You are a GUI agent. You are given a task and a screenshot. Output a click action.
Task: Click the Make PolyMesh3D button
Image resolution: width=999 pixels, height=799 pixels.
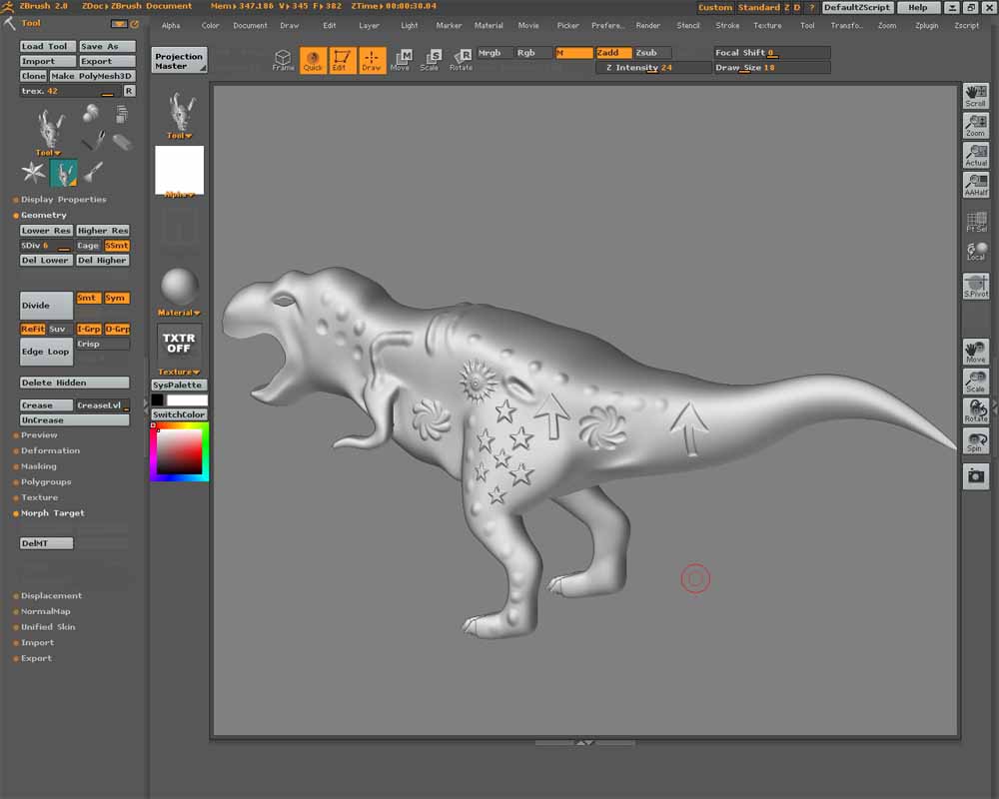click(x=92, y=76)
